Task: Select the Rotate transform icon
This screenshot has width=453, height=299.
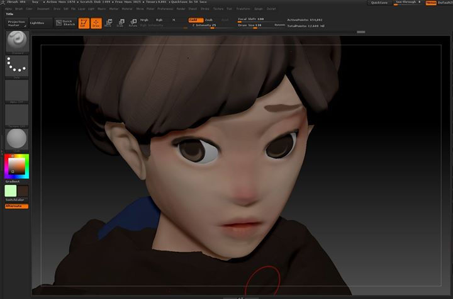Action: tap(133, 23)
